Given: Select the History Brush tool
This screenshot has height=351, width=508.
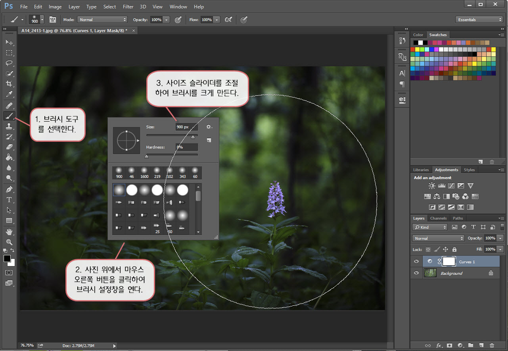Looking at the screenshot, I should pyautogui.click(x=9, y=137).
